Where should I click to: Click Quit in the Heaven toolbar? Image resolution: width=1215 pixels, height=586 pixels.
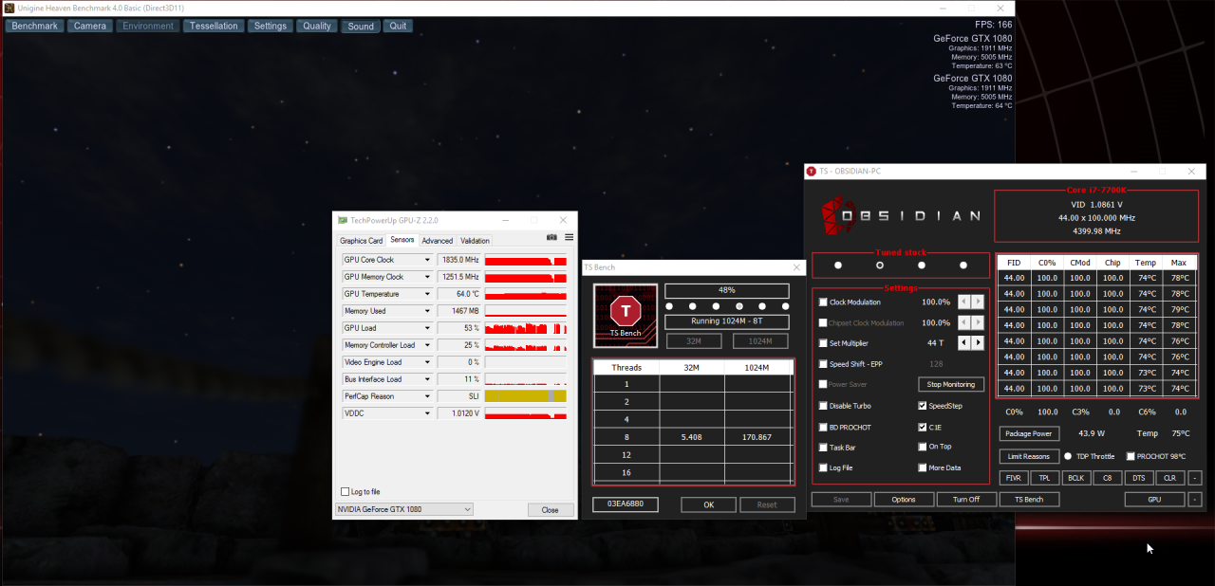398,26
